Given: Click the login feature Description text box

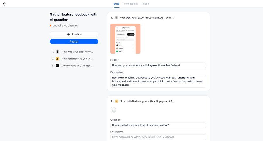Looking at the screenshot, I should click(x=158, y=81).
